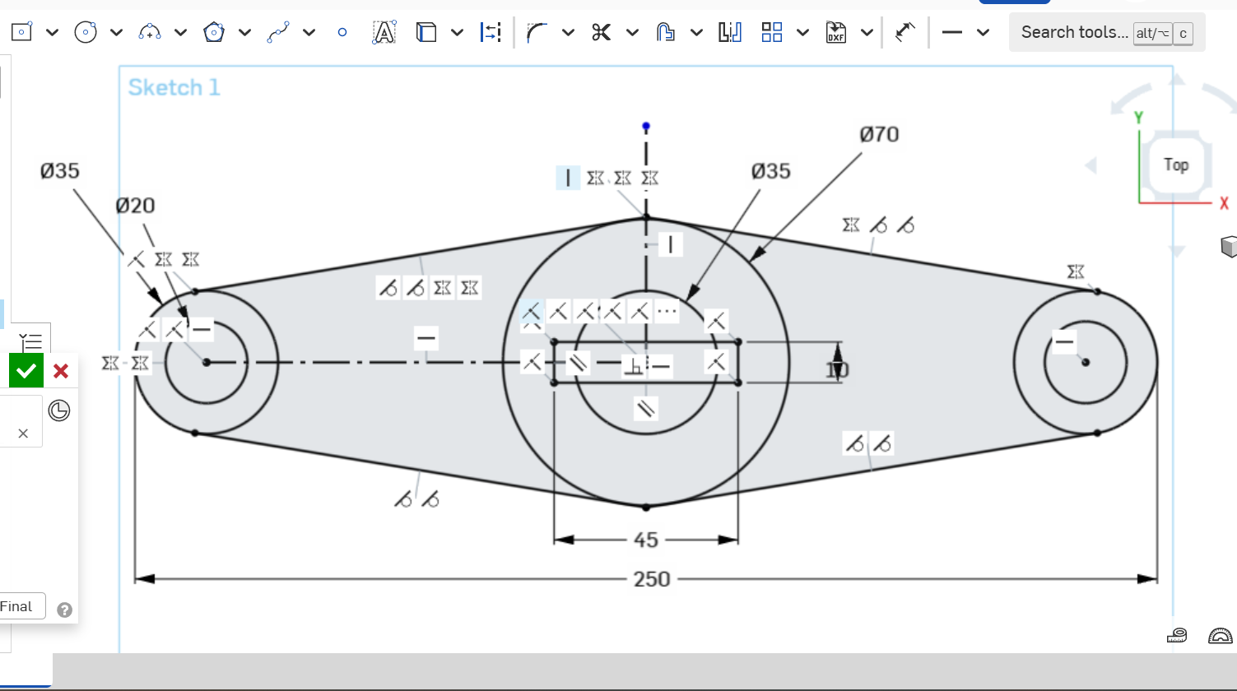Expand the fillet tool dropdown
Viewport: 1237px width, 691px height.
(x=568, y=33)
